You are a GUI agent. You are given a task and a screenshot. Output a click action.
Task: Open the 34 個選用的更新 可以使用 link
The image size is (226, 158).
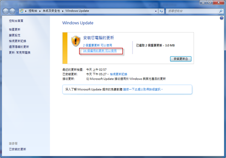pos(100,51)
